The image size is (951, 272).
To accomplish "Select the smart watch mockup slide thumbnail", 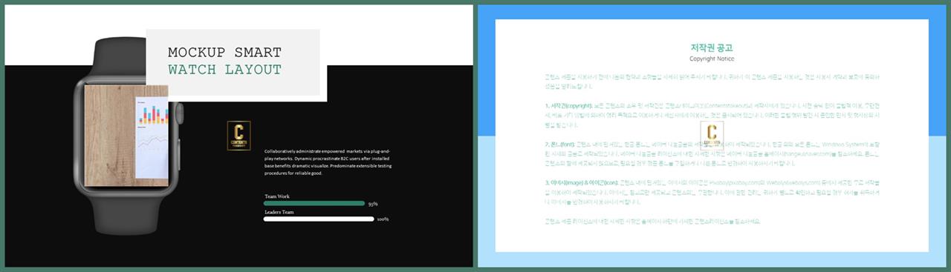I will pyautogui.click(x=238, y=136).
